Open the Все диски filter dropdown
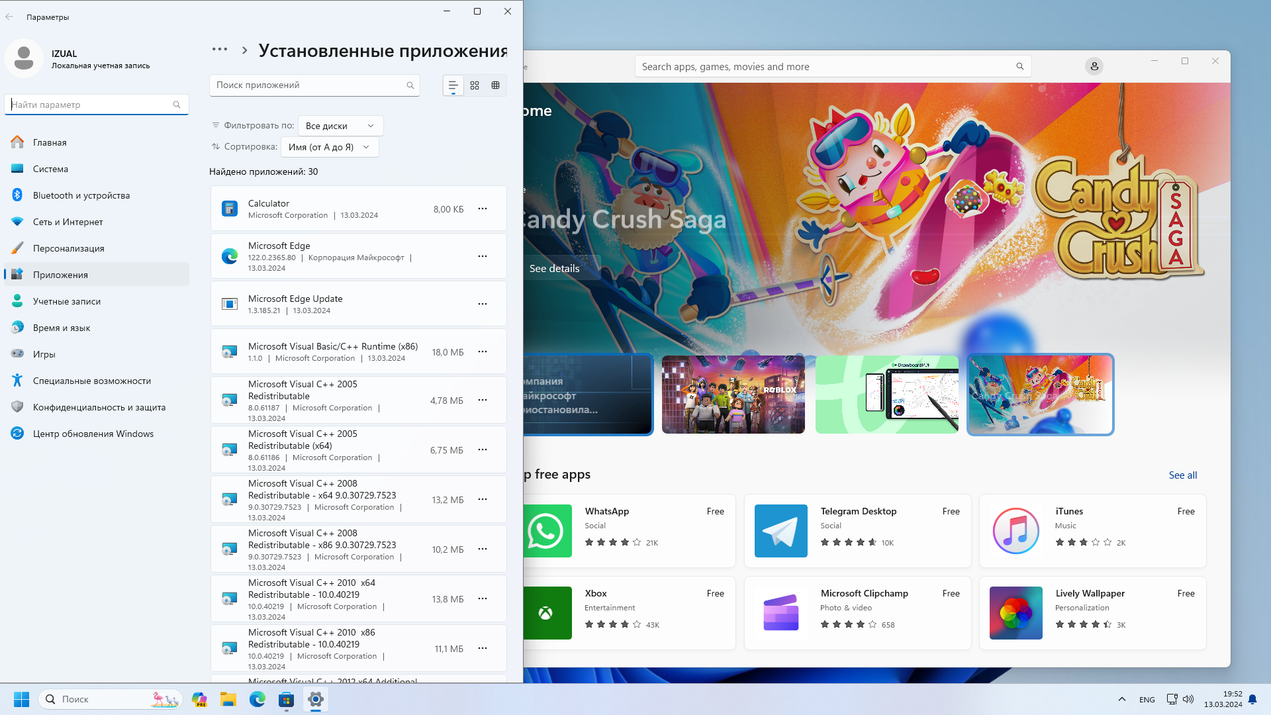Image resolution: width=1271 pixels, height=715 pixels. 340,126
